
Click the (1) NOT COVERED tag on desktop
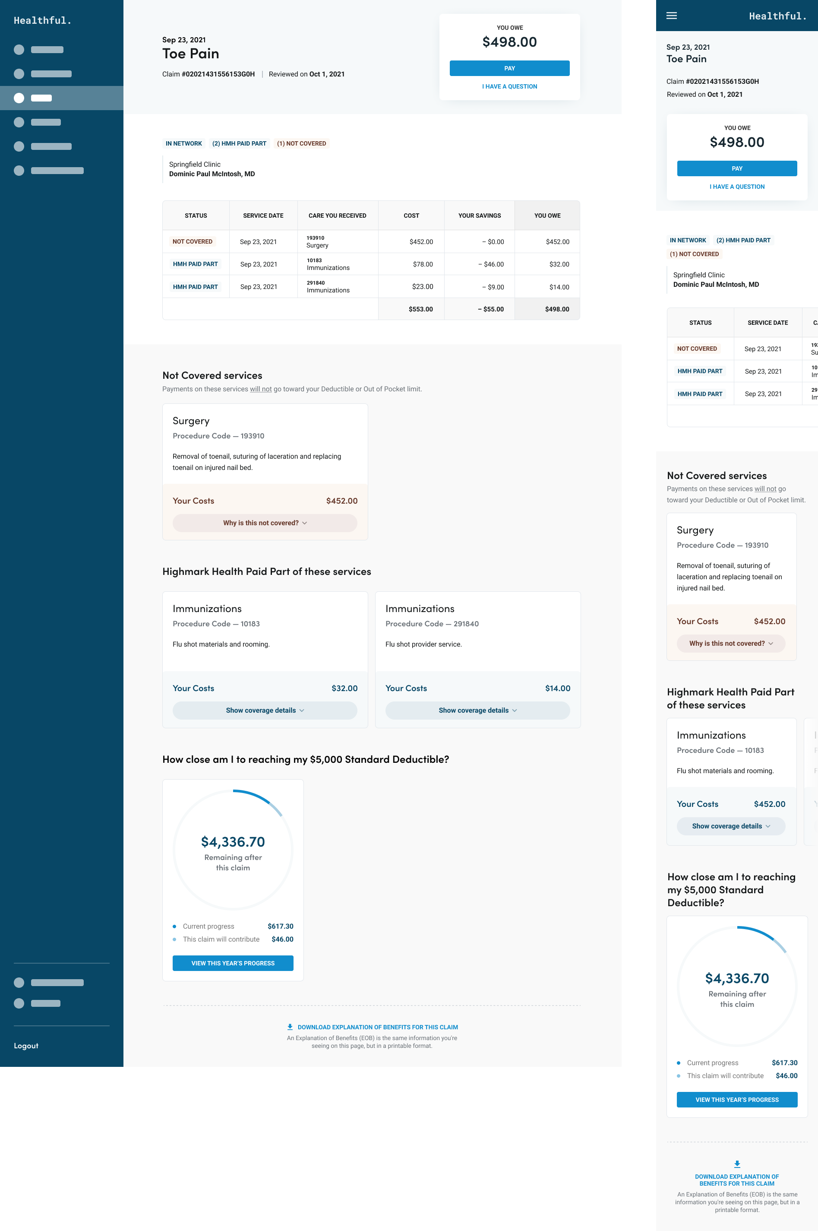[x=301, y=143]
